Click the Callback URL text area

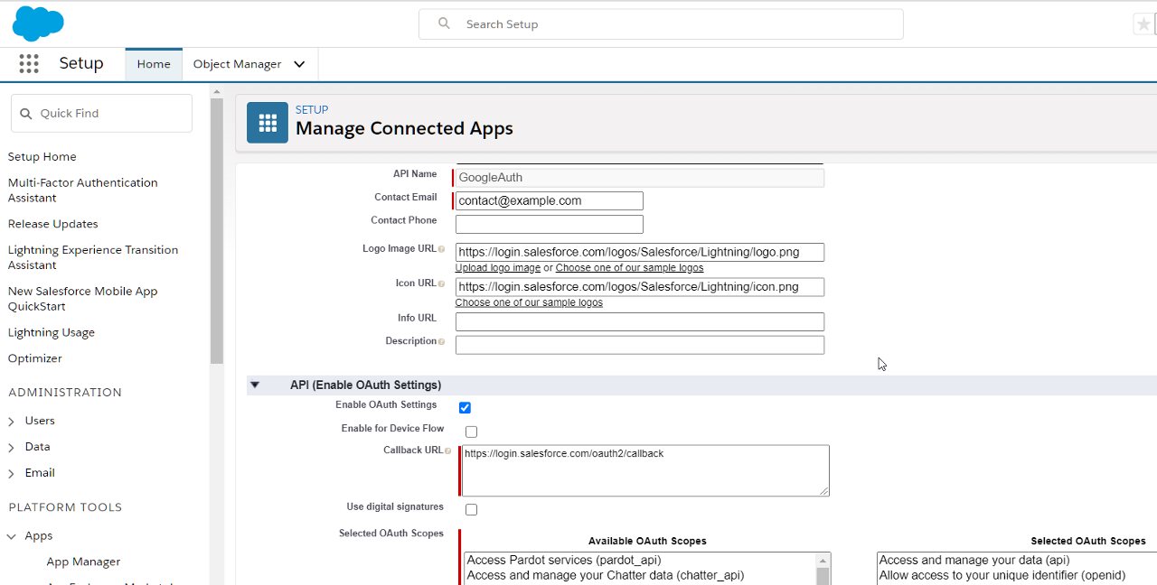644,470
